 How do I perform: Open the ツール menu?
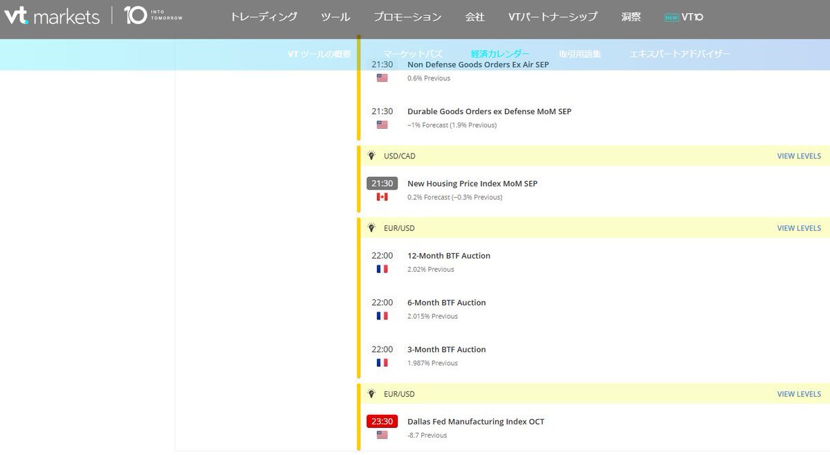pyautogui.click(x=335, y=17)
